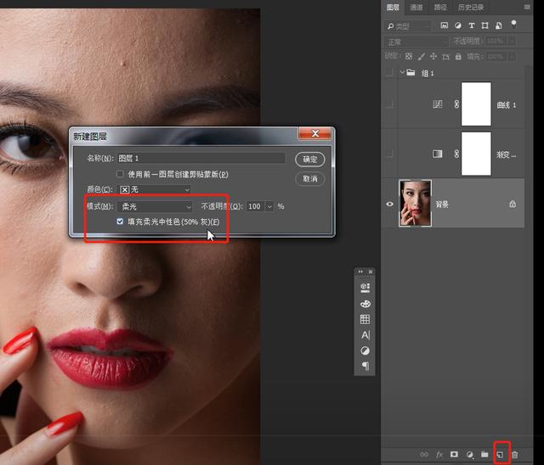Add layer mask icon
Viewport: 544px width, 465px height.
pyautogui.click(x=454, y=454)
